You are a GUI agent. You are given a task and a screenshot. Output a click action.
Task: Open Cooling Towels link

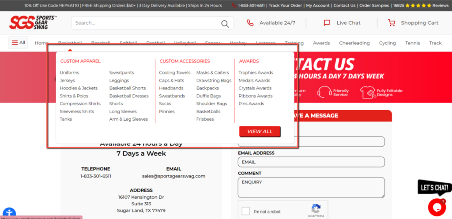(x=175, y=73)
